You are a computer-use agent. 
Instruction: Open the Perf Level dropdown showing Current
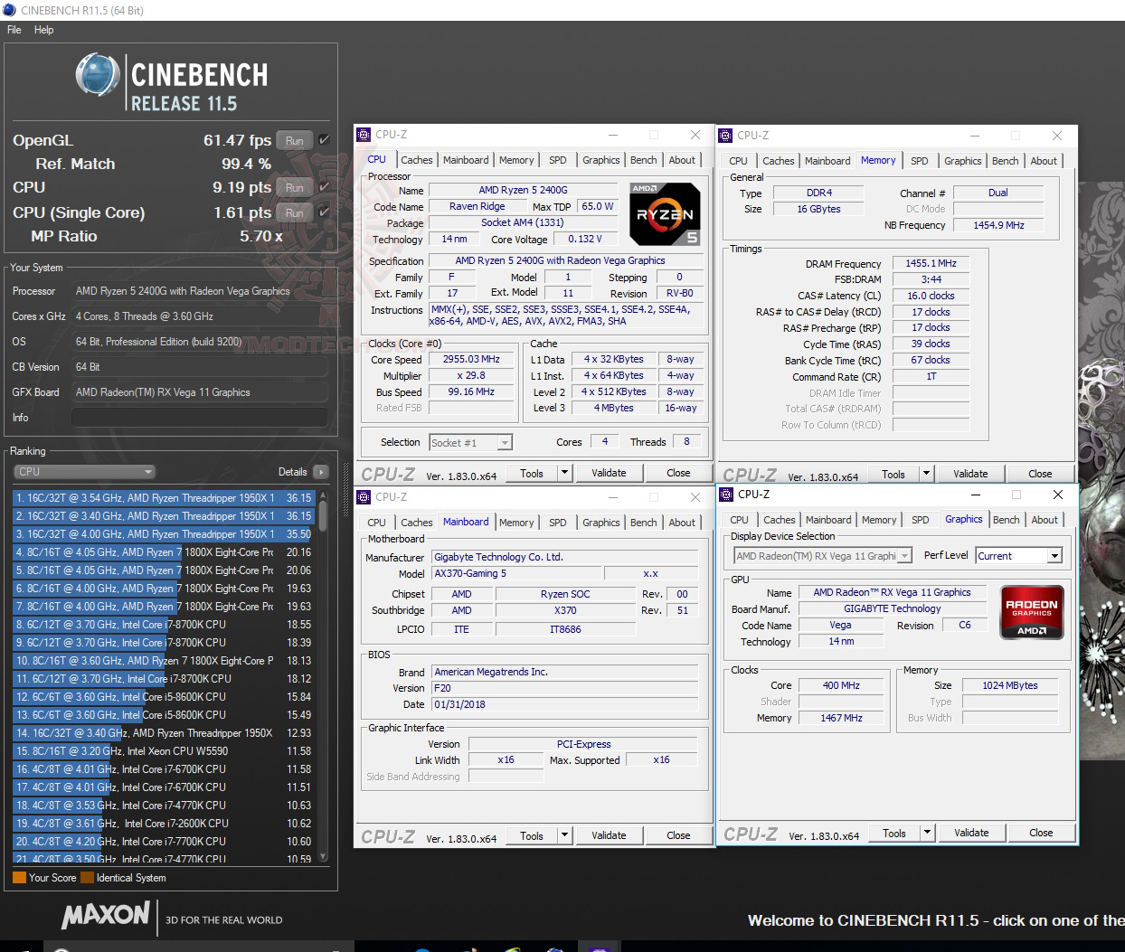pyautogui.click(x=1054, y=555)
